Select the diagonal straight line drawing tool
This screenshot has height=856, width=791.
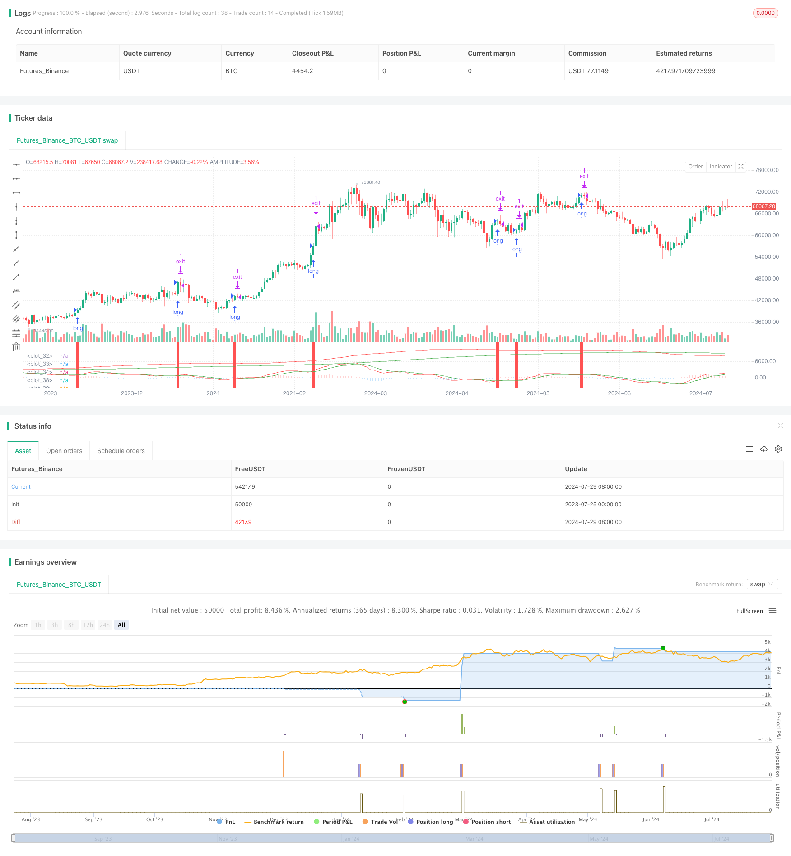(16, 249)
